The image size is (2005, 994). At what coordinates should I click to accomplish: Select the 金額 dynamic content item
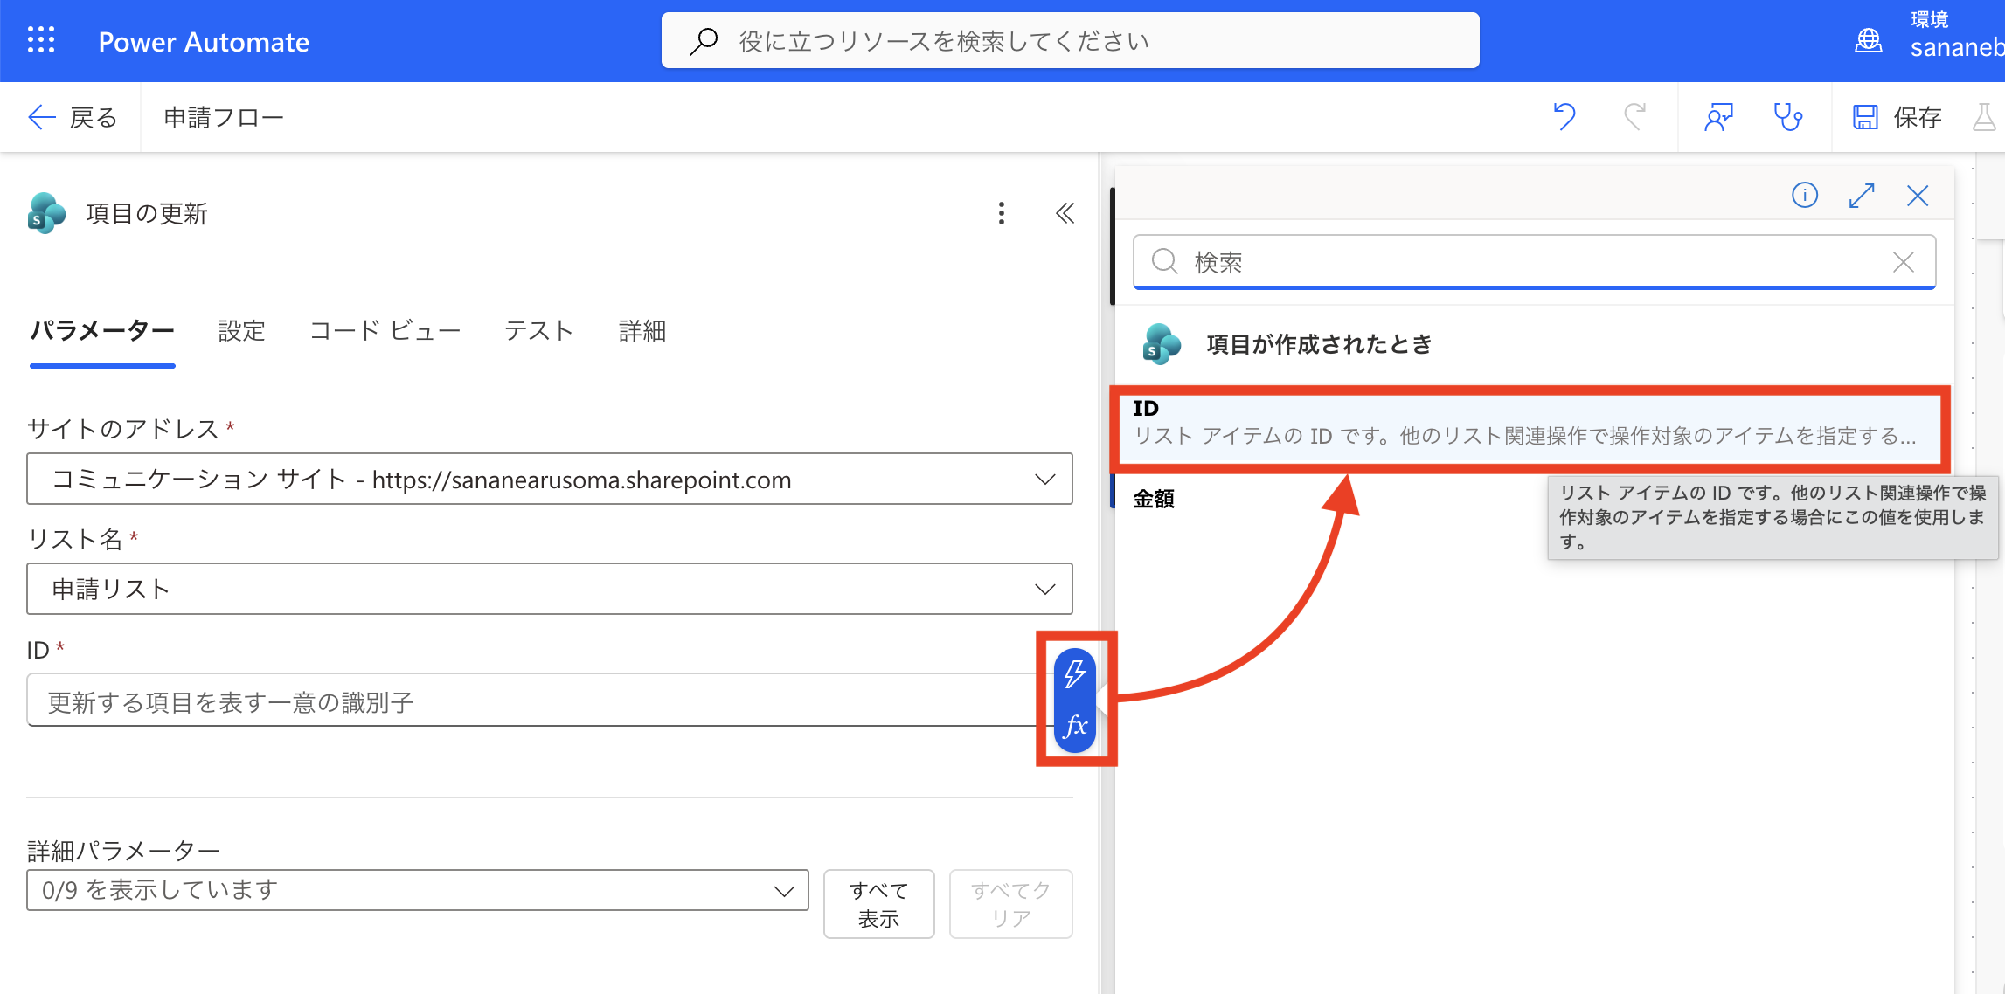(1154, 499)
